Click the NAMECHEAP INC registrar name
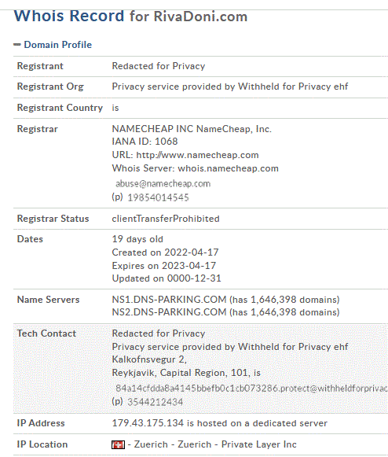This screenshot has height=457, width=388. click(x=153, y=129)
